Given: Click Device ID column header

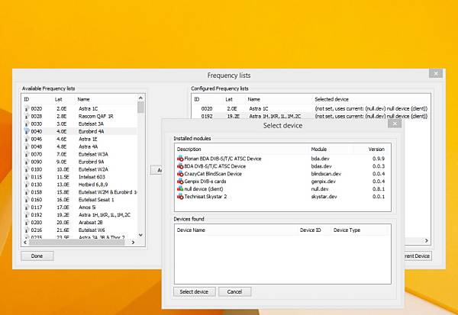Looking at the screenshot, I should 314,230.
